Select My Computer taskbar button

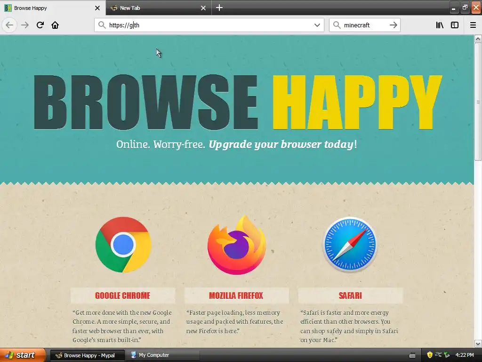point(163,355)
